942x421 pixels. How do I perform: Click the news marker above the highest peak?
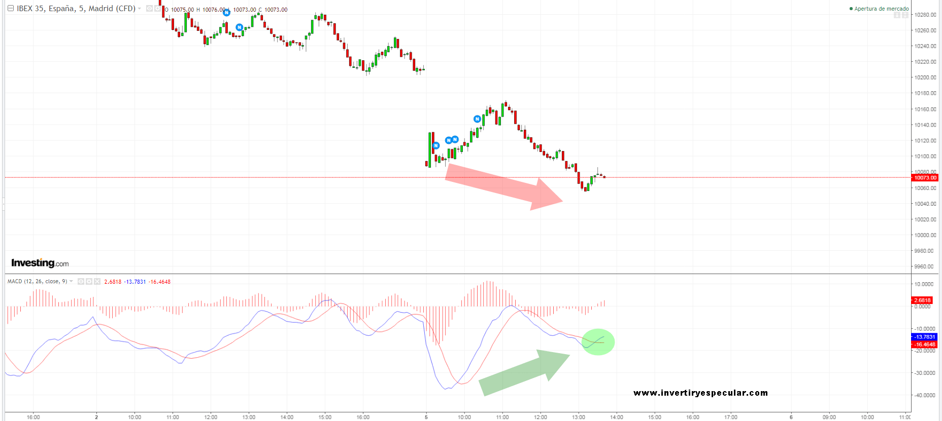tap(477, 119)
